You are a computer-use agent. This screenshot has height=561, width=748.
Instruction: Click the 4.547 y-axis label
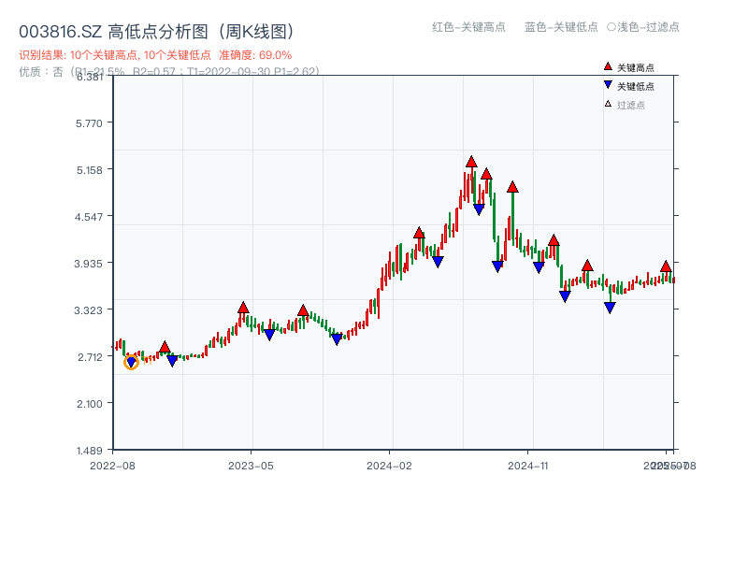tap(89, 217)
